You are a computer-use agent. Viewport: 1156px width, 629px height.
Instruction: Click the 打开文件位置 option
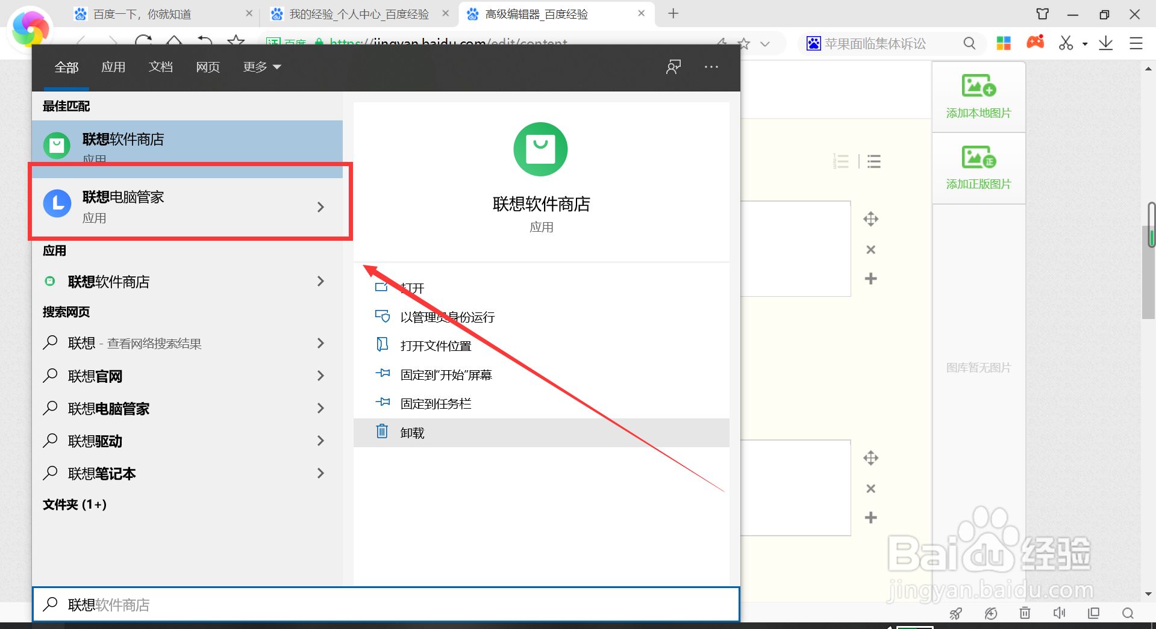(436, 345)
